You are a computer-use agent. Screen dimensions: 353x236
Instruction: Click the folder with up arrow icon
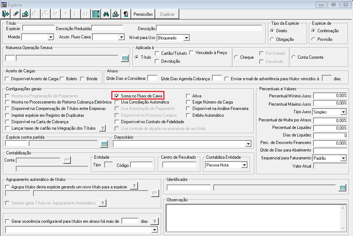point(116,14)
